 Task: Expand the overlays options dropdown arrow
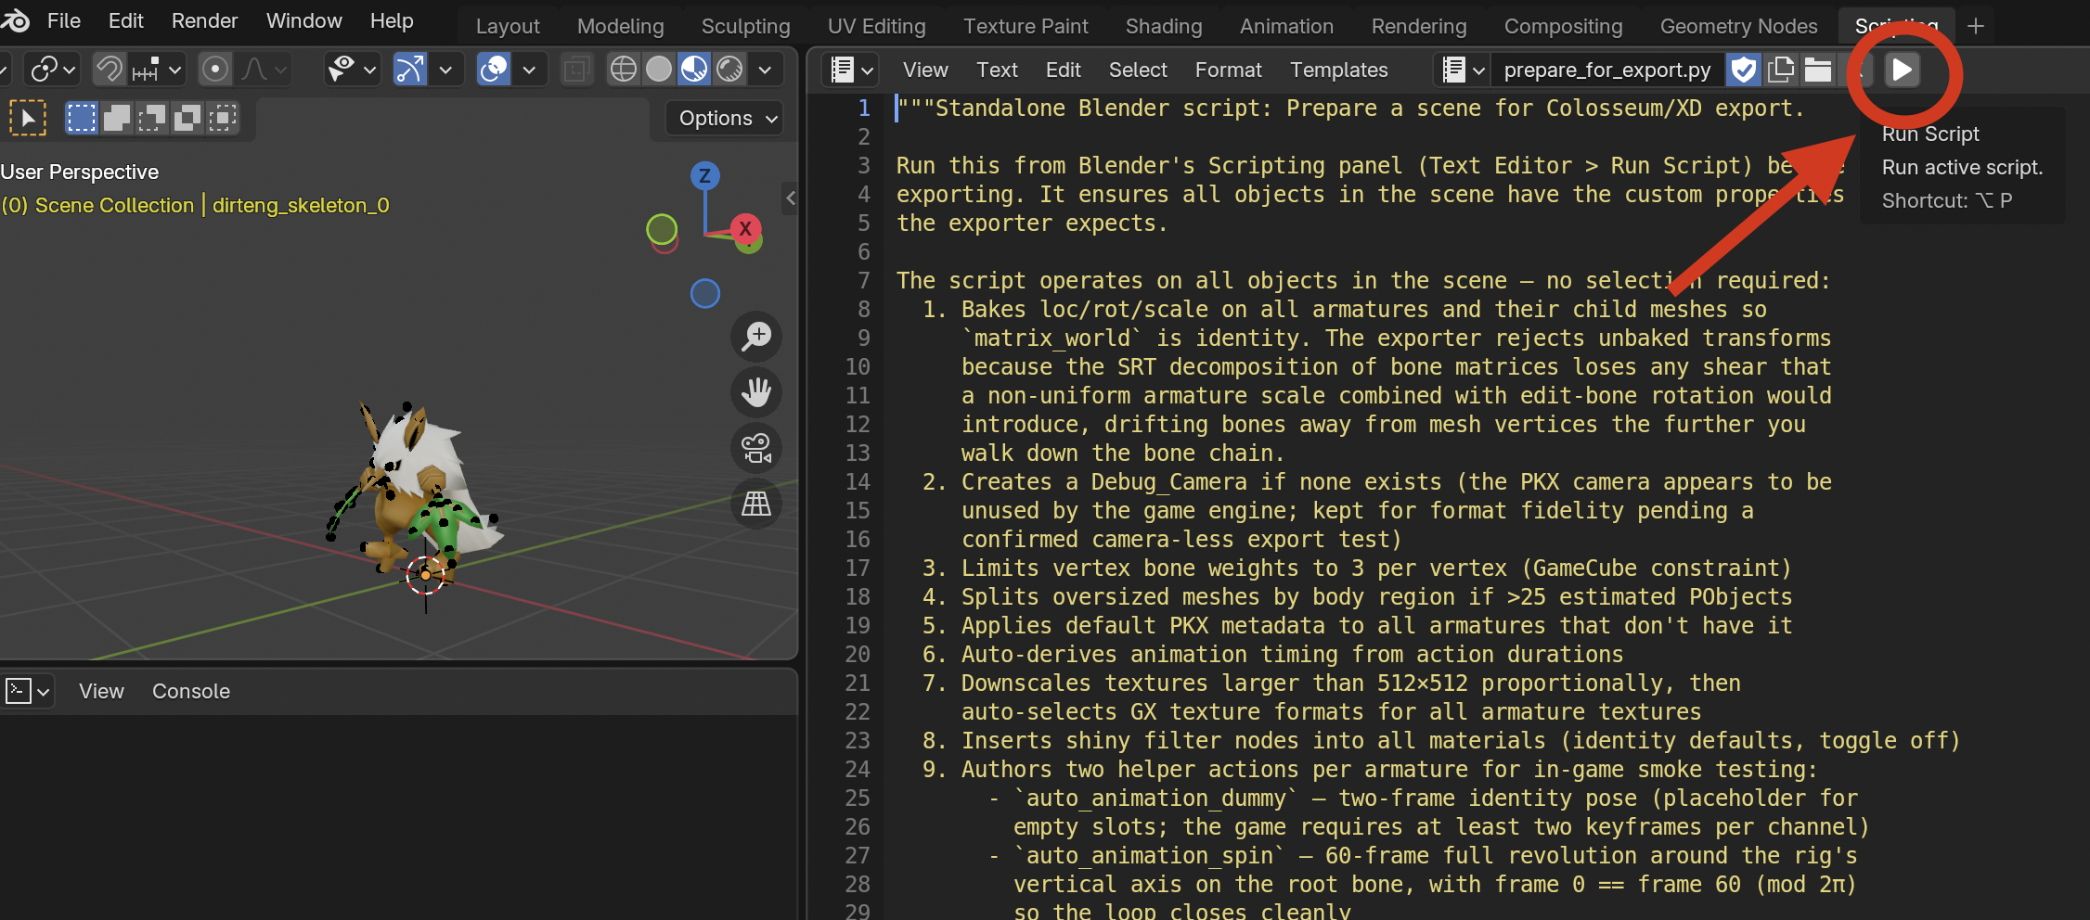click(529, 69)
